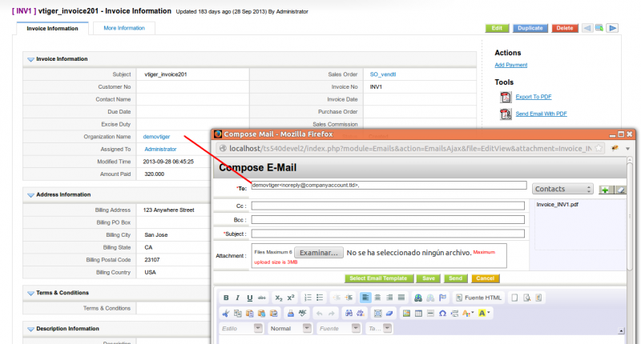Select the Invoice Information tab
The height and width of the screenshot is (344, 641).
[x=52, y=28]
